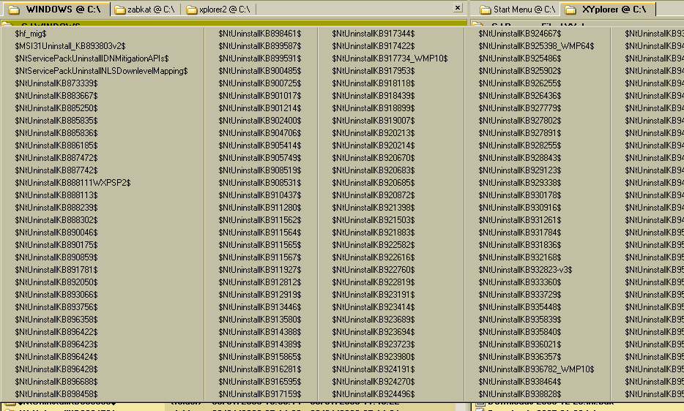Click folder icon on Start Menu tab
Image resolution: width=684 pixels, height=411 pixels.
tap(486, 10)
